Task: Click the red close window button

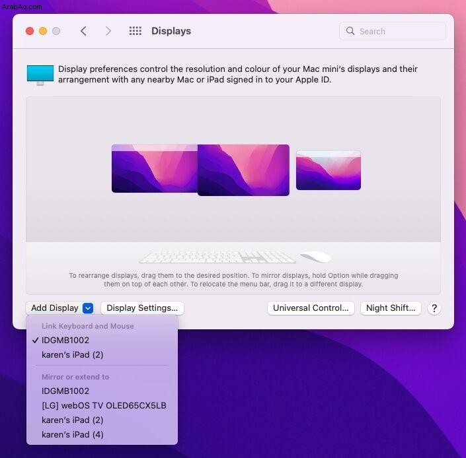Action: (x=30, y=31)
